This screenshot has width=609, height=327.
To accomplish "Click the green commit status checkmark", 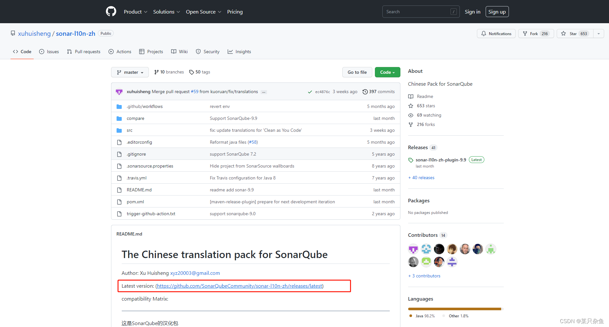I will pyautogui.click(x=310, y=92).
